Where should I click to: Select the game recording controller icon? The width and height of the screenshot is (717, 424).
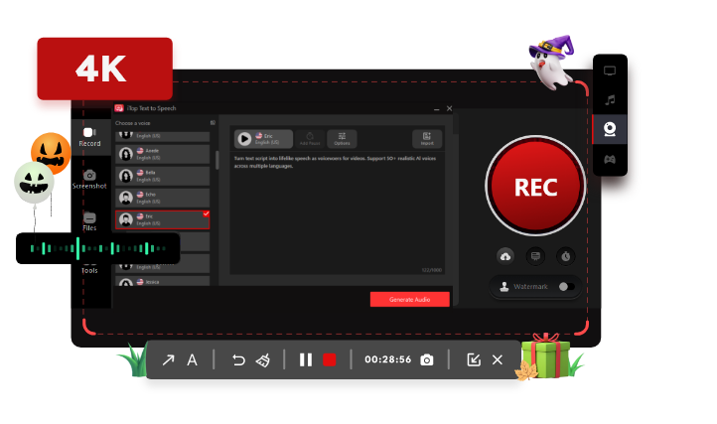coord(609,159)
